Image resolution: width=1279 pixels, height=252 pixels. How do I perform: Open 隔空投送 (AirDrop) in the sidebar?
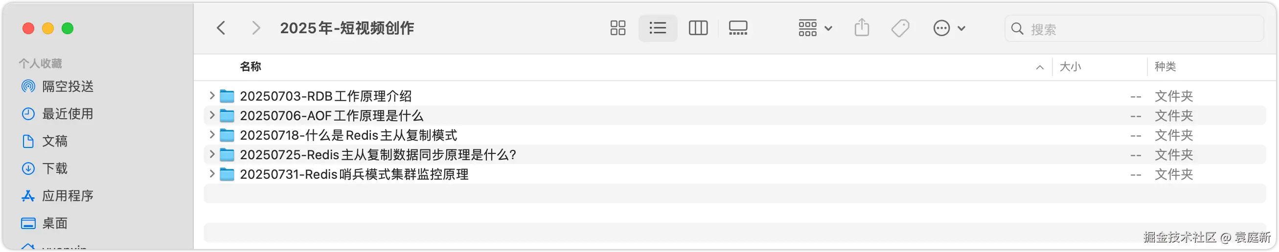pyautogui.click(x=68, y=86)
